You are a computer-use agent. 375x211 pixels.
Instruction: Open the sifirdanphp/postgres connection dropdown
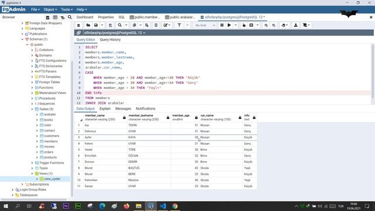pos(115,33)
